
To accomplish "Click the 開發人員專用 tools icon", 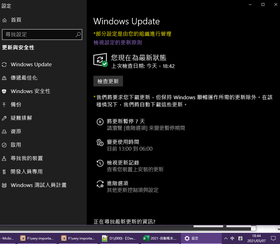I will pyautogui.click(x=4, y=172).
